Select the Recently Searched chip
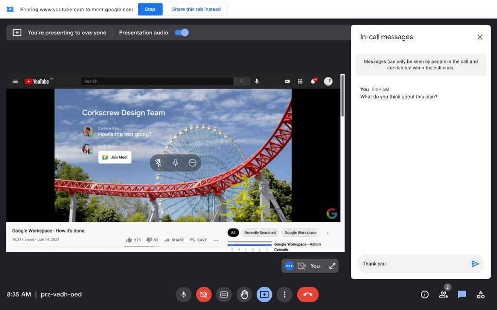497x310 pixels. click(260, 232)
